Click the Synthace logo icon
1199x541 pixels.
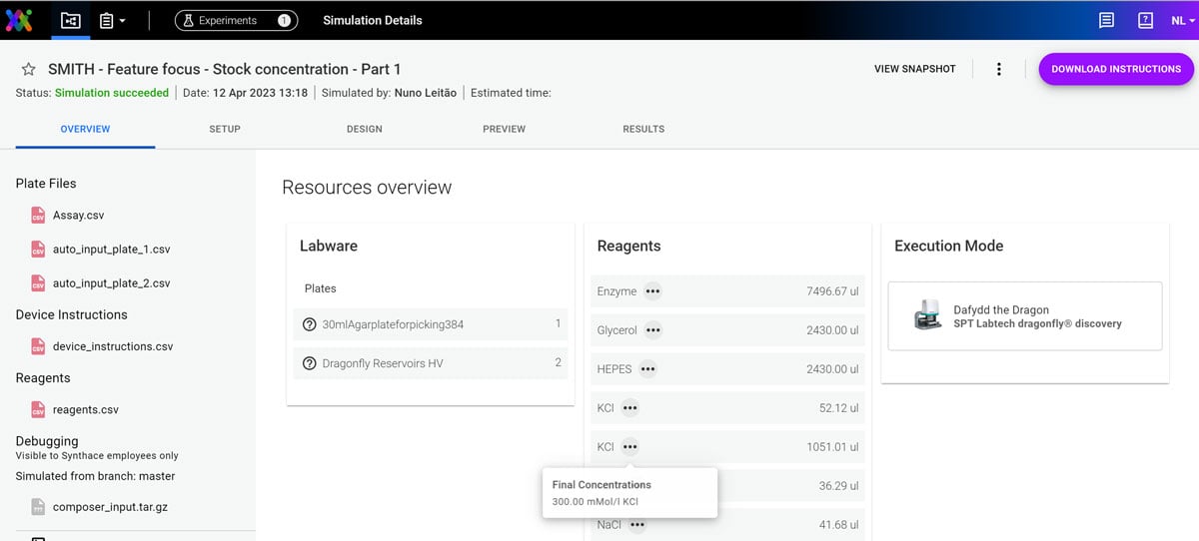[x=19, y=20]
